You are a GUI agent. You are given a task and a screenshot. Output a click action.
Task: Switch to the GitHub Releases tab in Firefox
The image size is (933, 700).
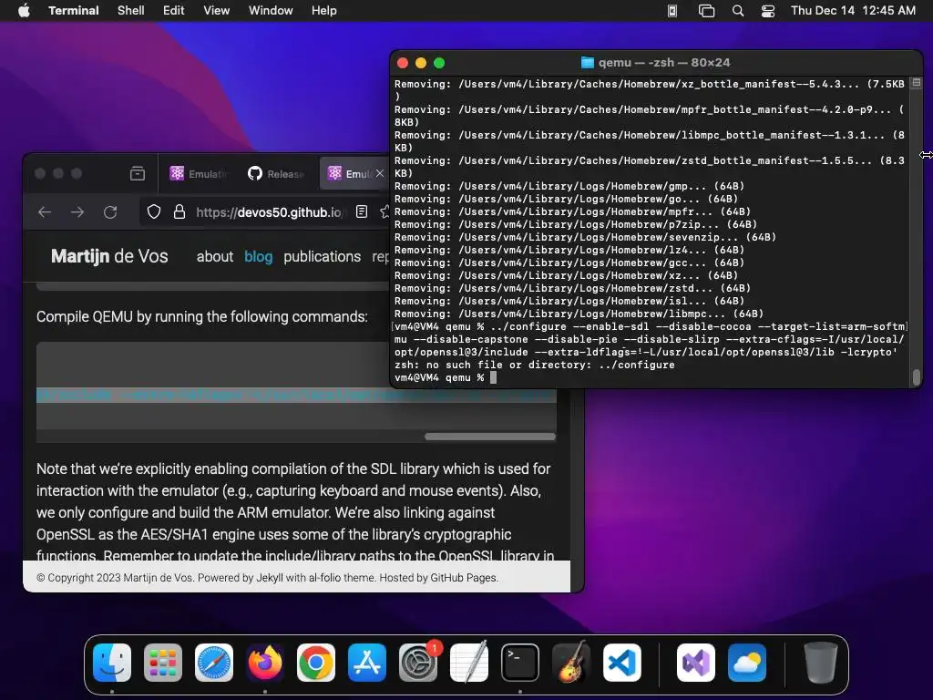pos(276,174)
